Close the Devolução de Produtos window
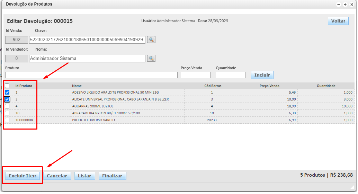 [x=351, y=5]
